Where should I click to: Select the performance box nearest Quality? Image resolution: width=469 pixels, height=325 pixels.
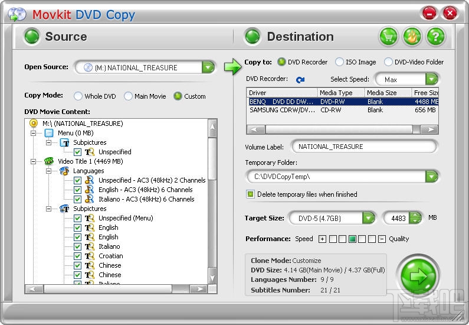pos(372,239)
